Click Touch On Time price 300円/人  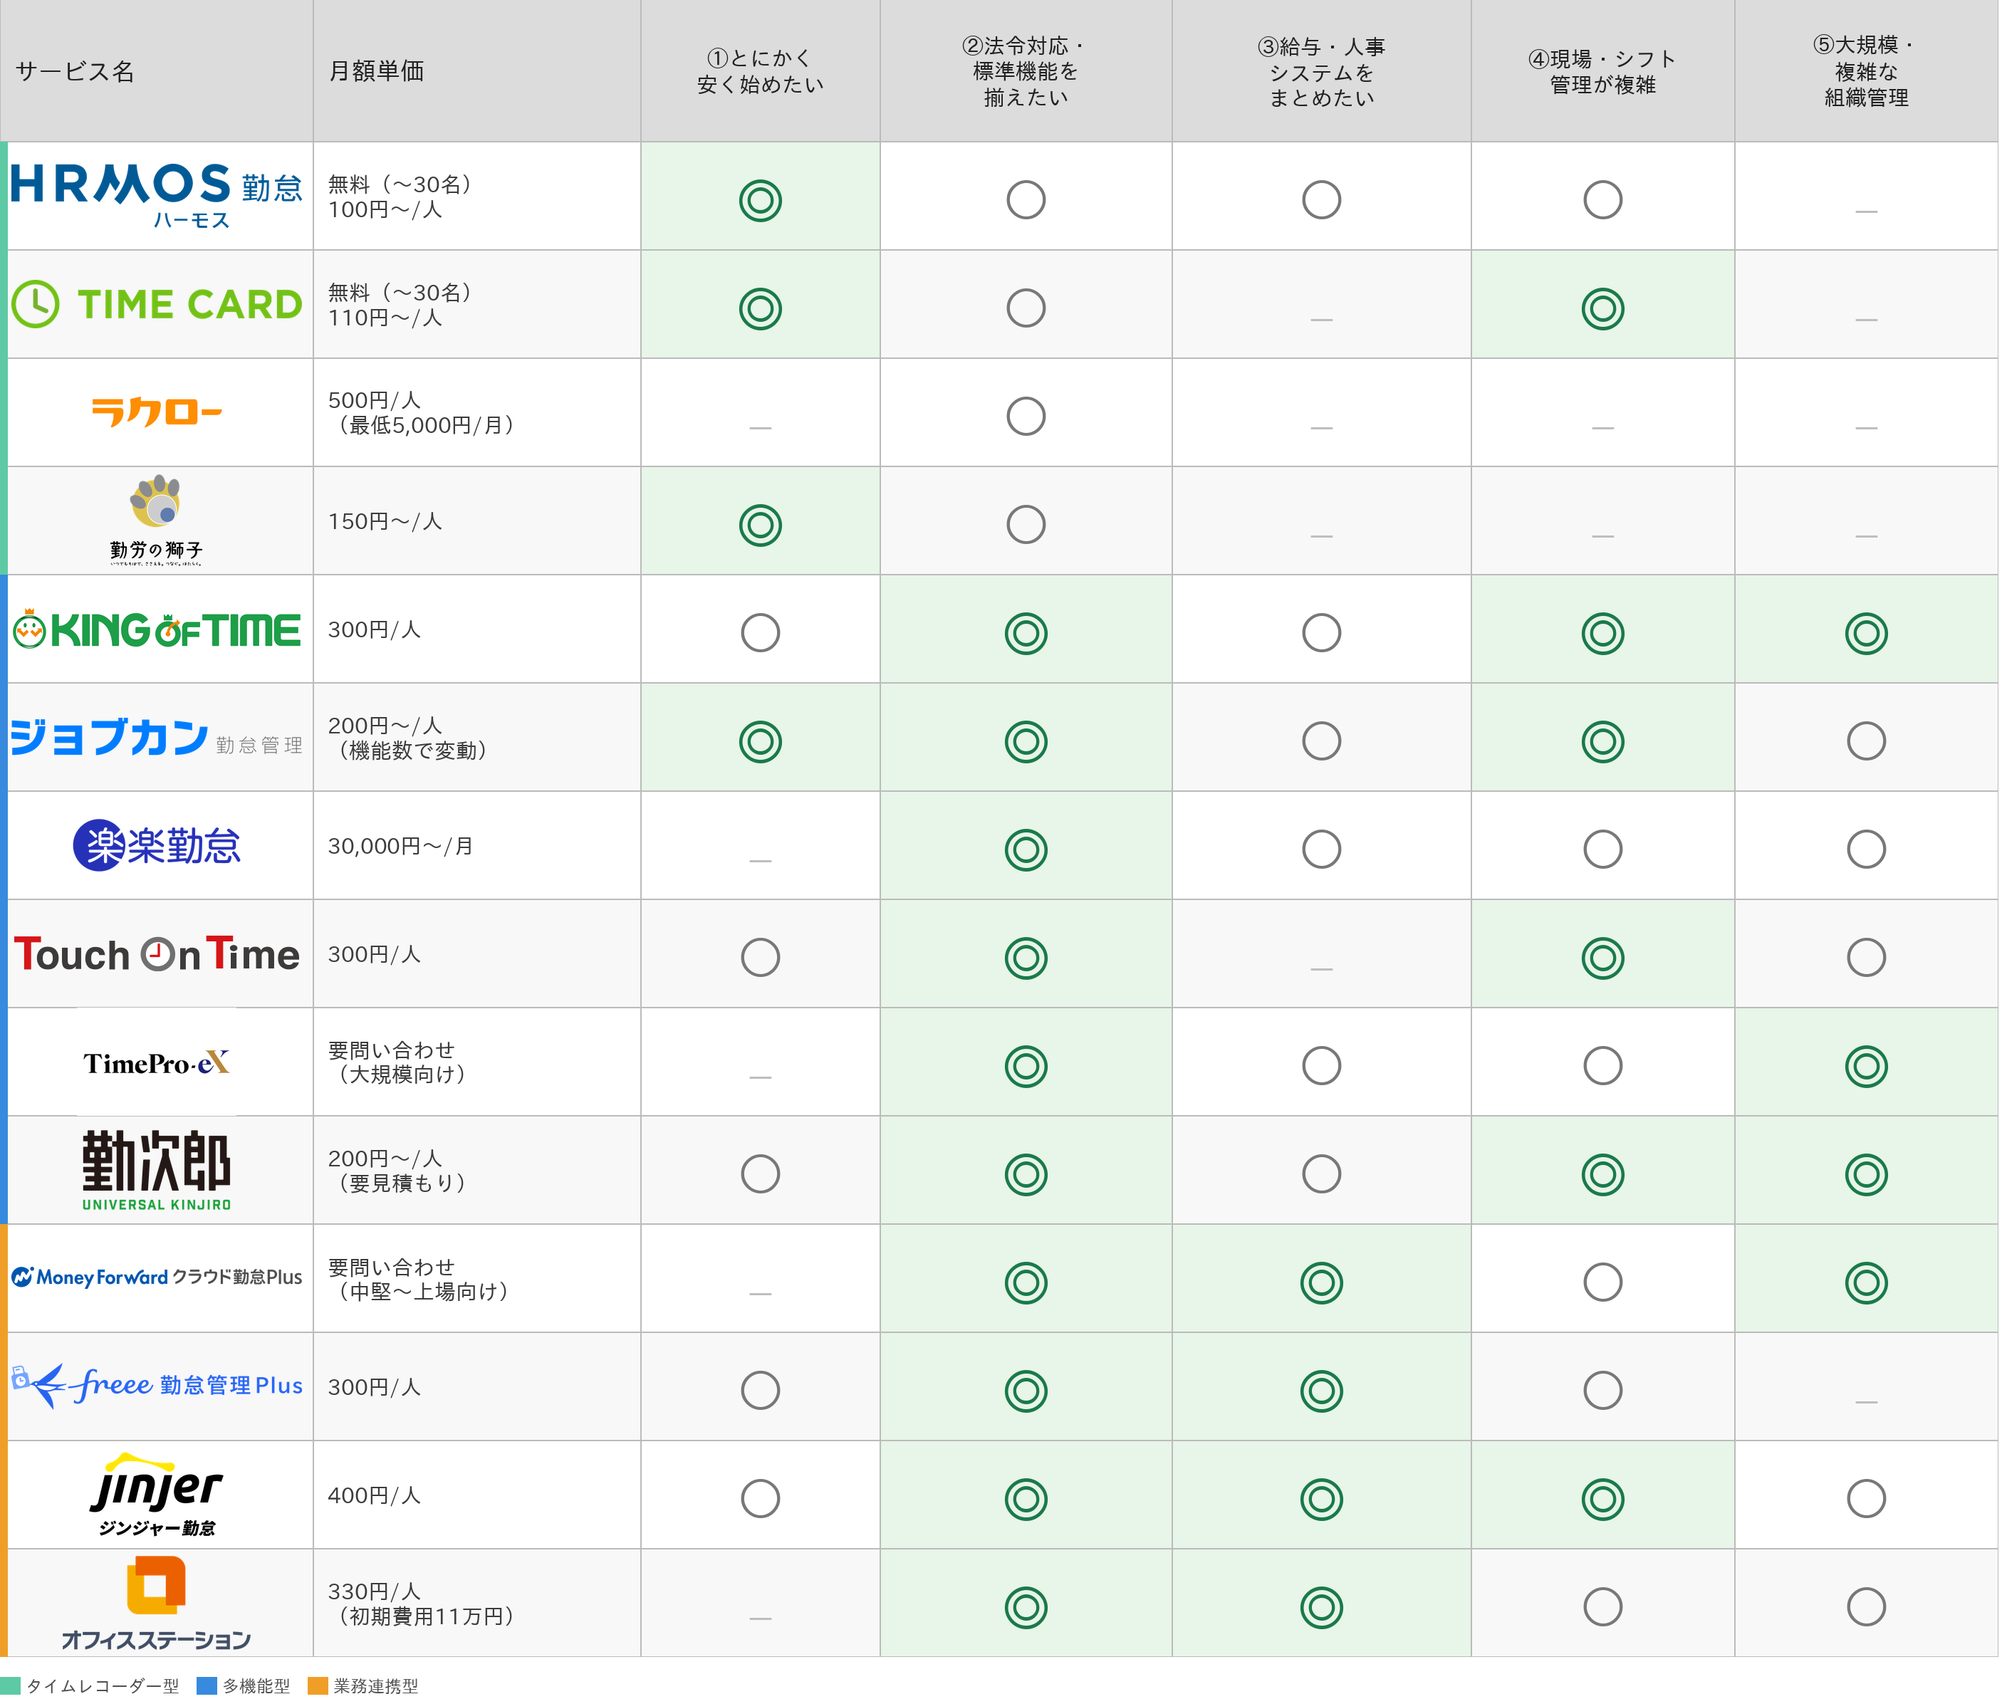click(375, 953)
